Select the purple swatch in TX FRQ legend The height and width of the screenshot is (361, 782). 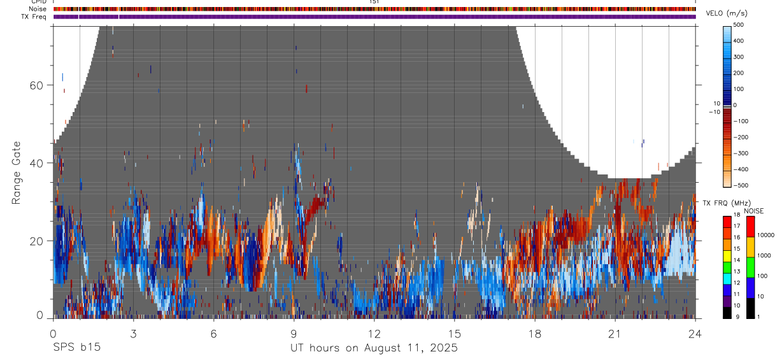(727, 301)
